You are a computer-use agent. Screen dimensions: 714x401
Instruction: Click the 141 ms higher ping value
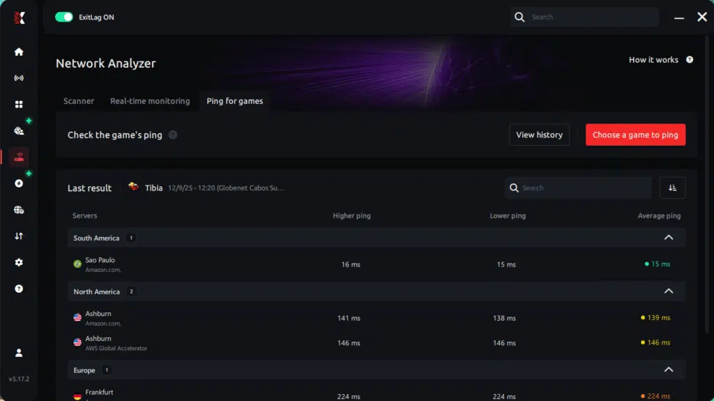(x=349, y=318)
